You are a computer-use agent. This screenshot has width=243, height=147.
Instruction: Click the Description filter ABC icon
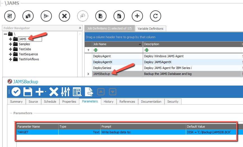147,50
